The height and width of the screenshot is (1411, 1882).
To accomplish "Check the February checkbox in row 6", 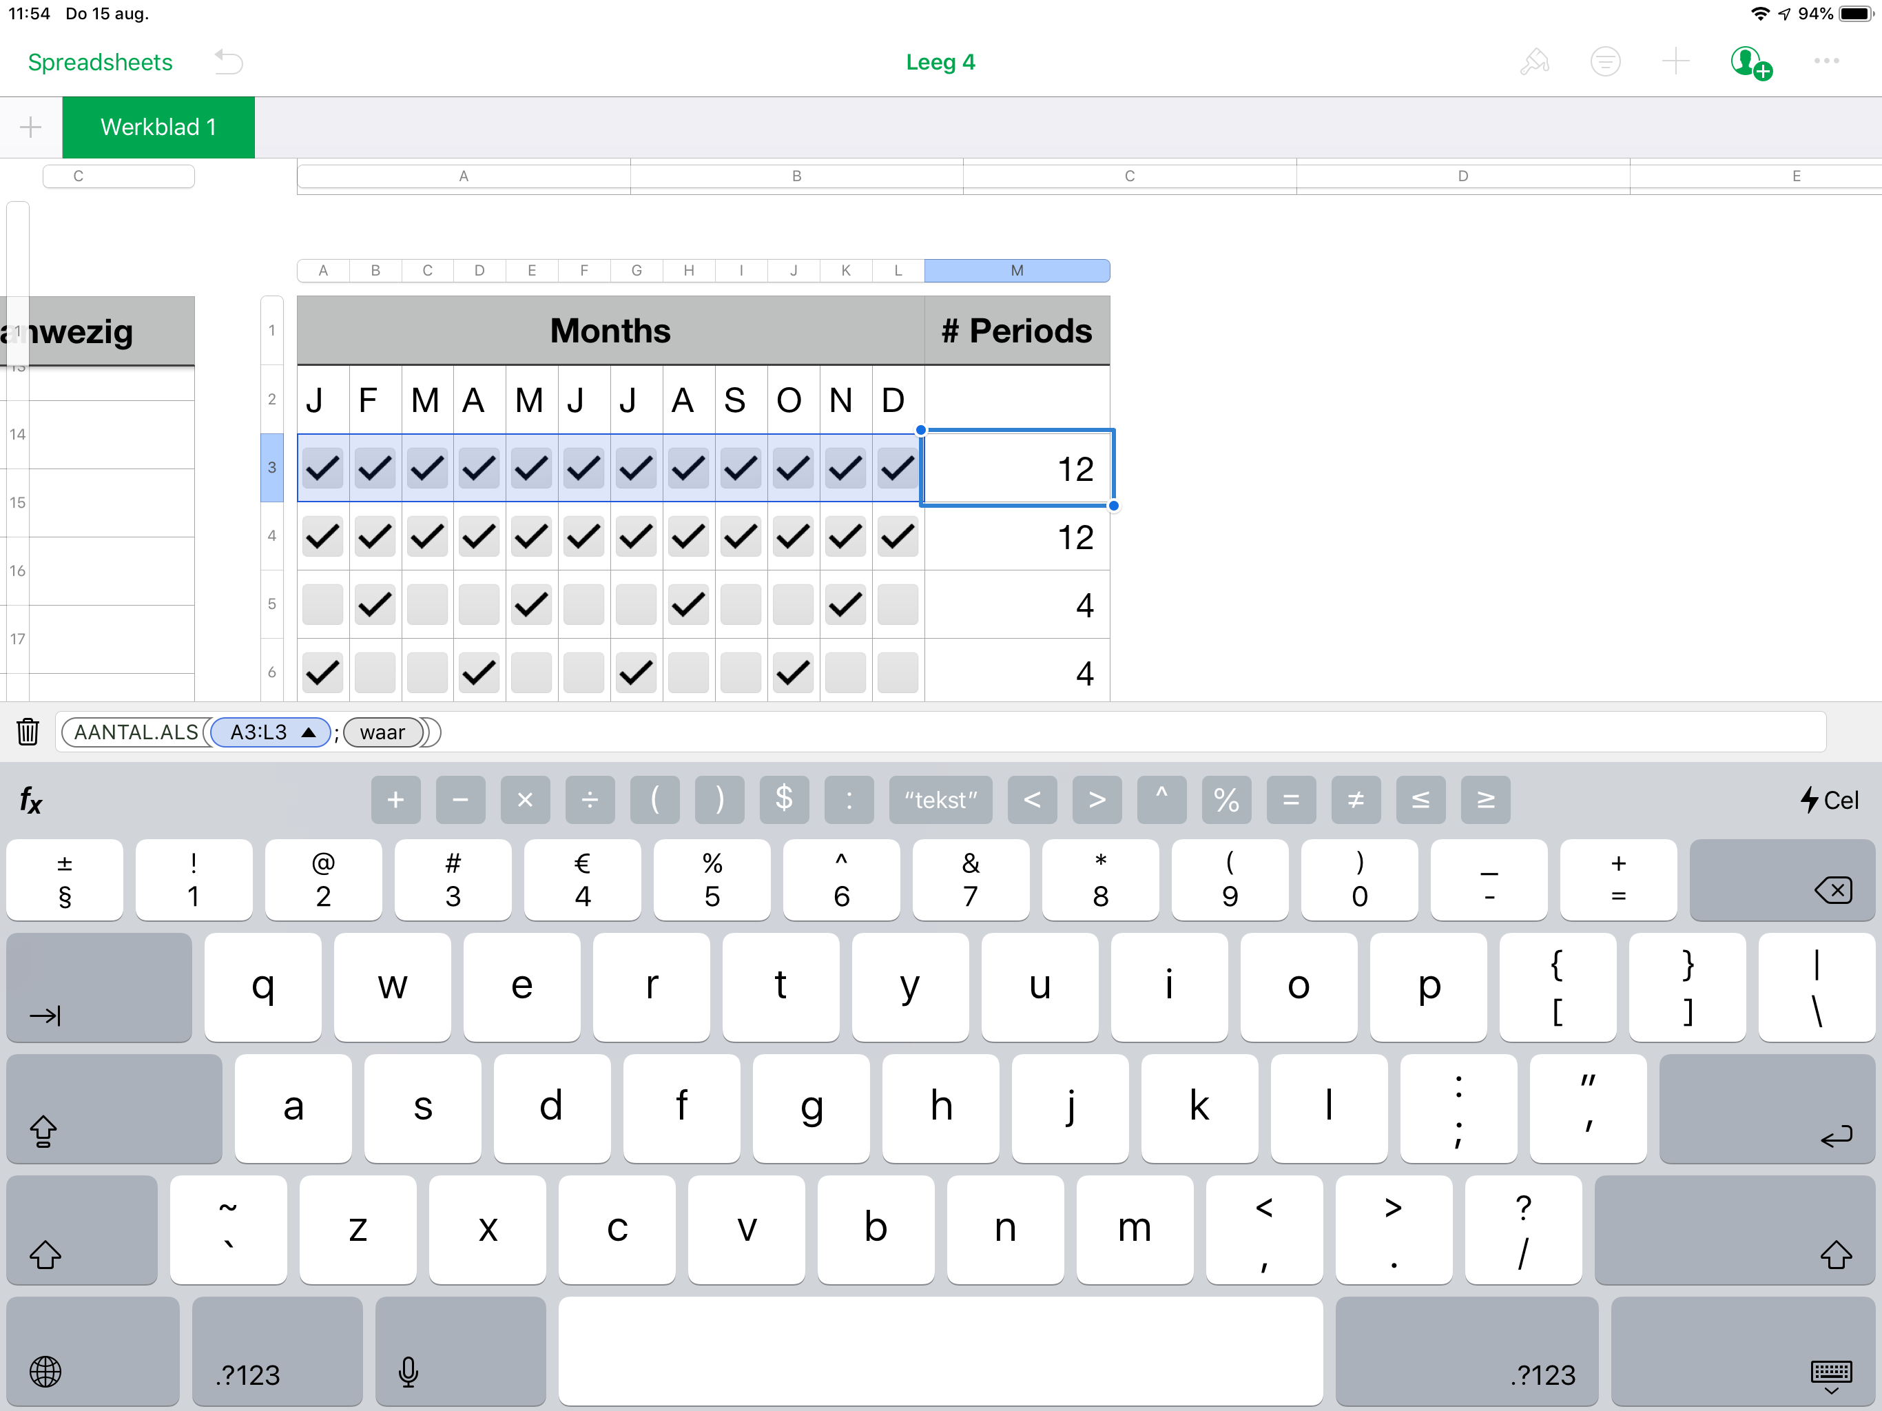I will (374, 673).
